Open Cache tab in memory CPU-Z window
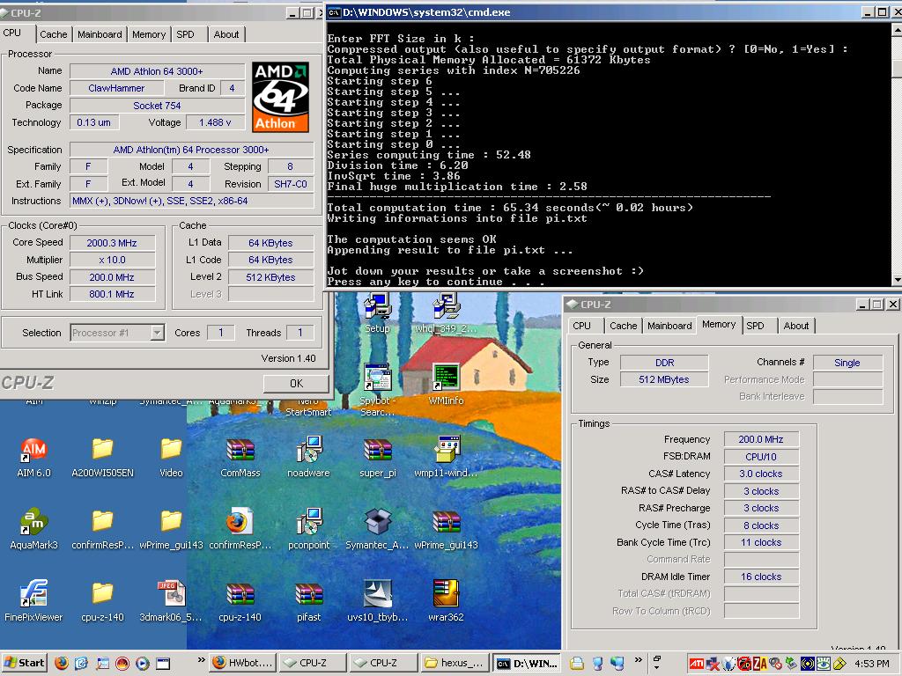The image size is (902, 676). (623, 326)
